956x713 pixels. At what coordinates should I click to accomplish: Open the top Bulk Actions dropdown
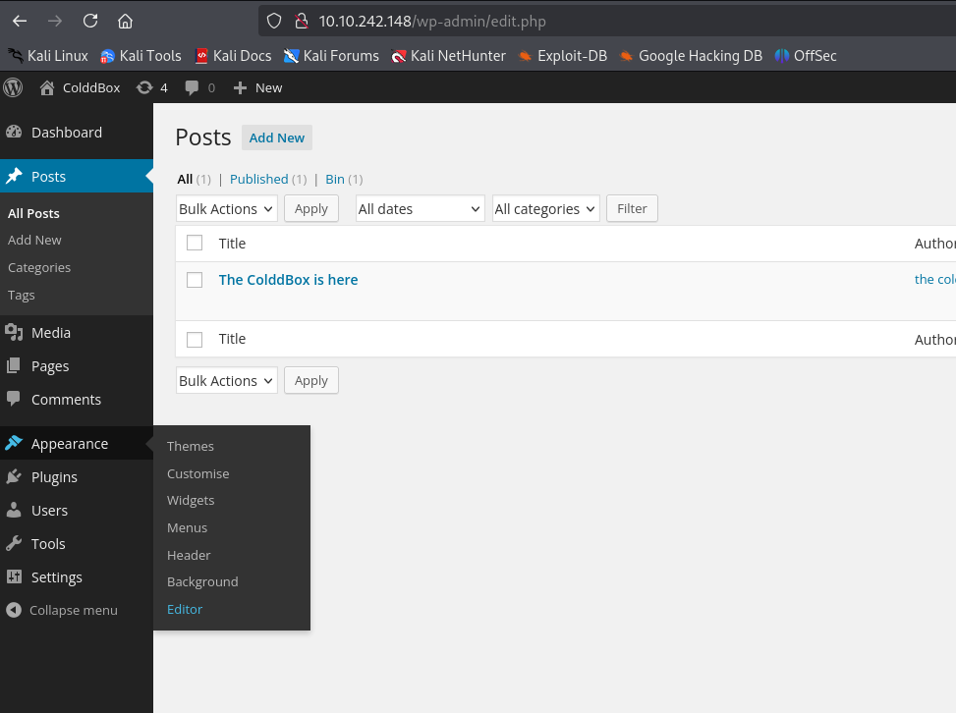coord(226,209)
